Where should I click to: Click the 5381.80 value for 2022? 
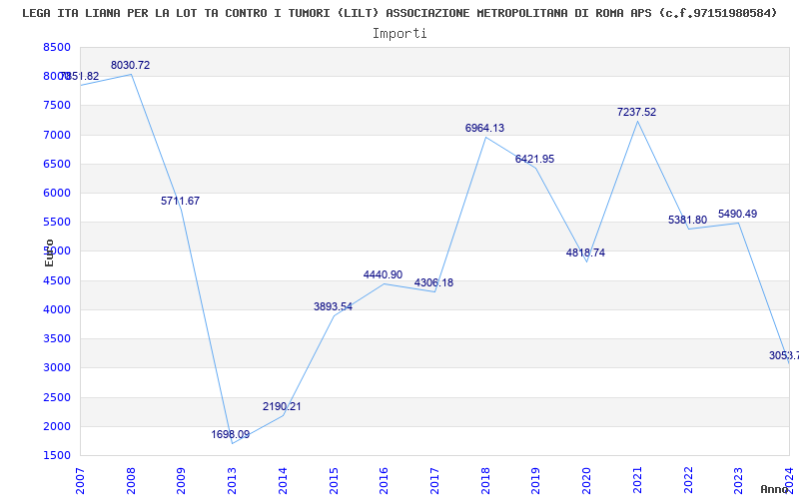coord(687,220)
